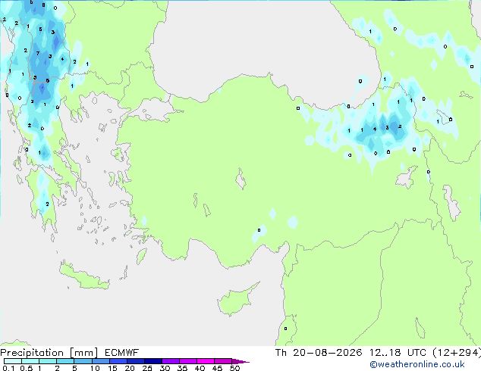This screenshot has height=371, width=481.
Task: Click the legend label '20'
Action: point(130,368)
